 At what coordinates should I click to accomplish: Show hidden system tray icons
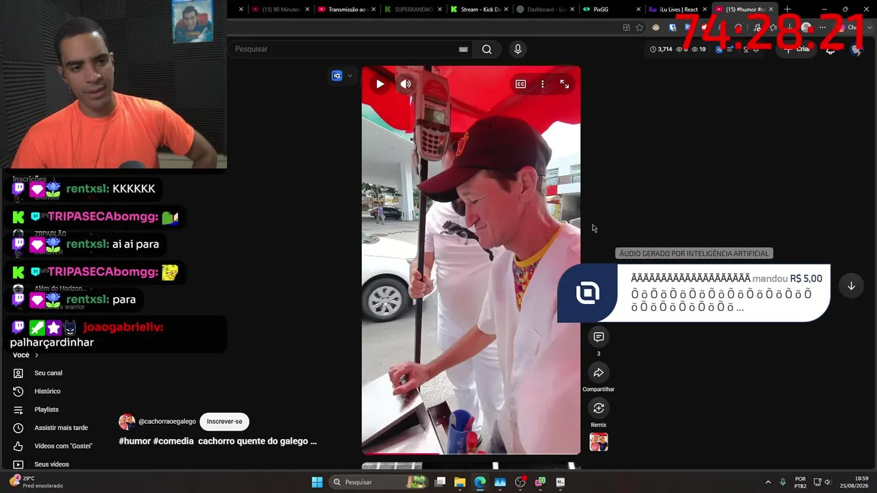pos(767,482)
